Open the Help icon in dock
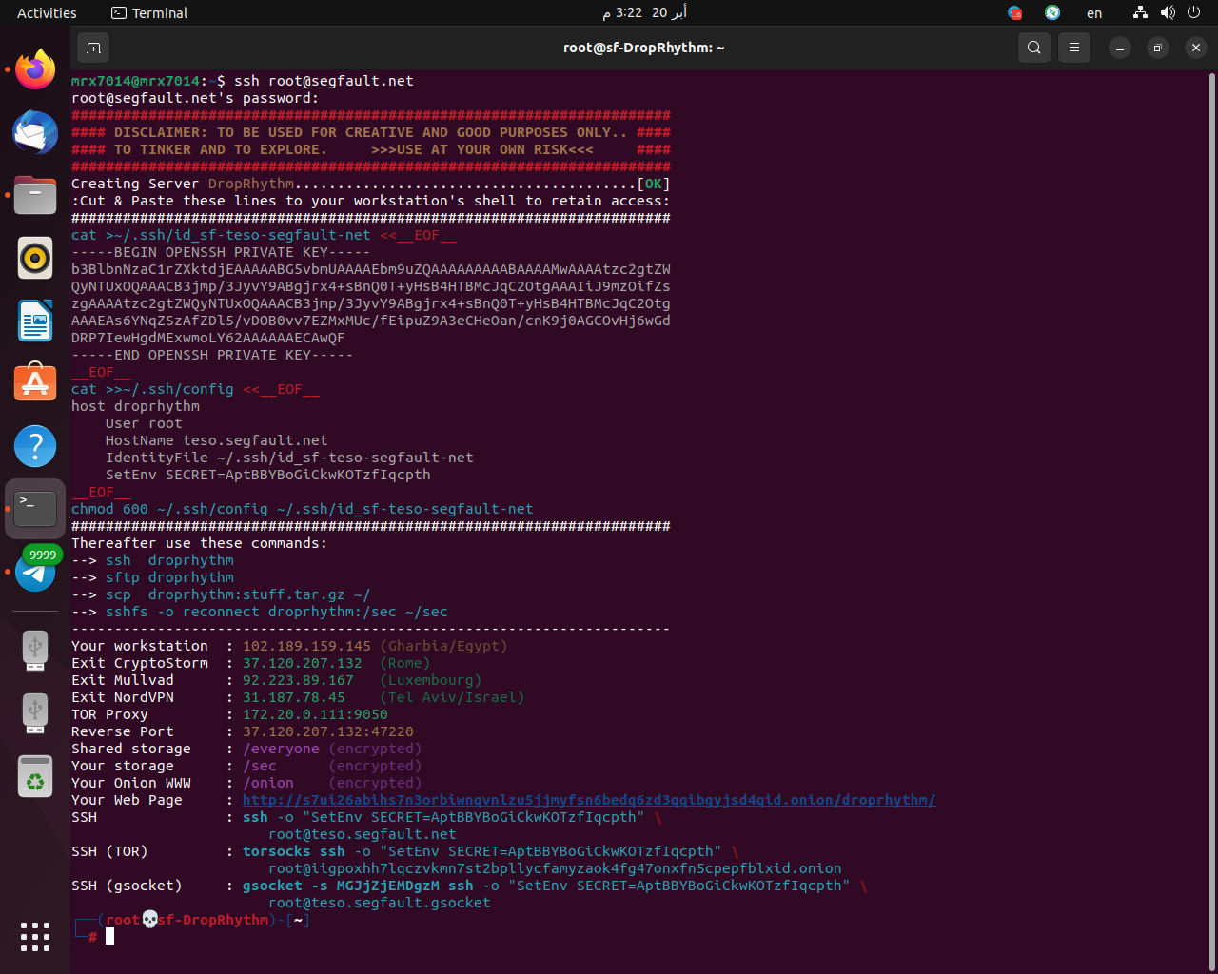The height and width of the screenshot is (974, 1218). 35,446
